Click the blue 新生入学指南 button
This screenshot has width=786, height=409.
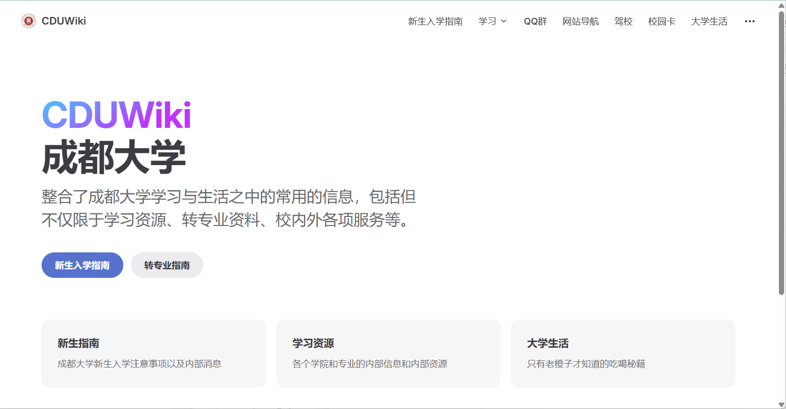tap(82, 265)
